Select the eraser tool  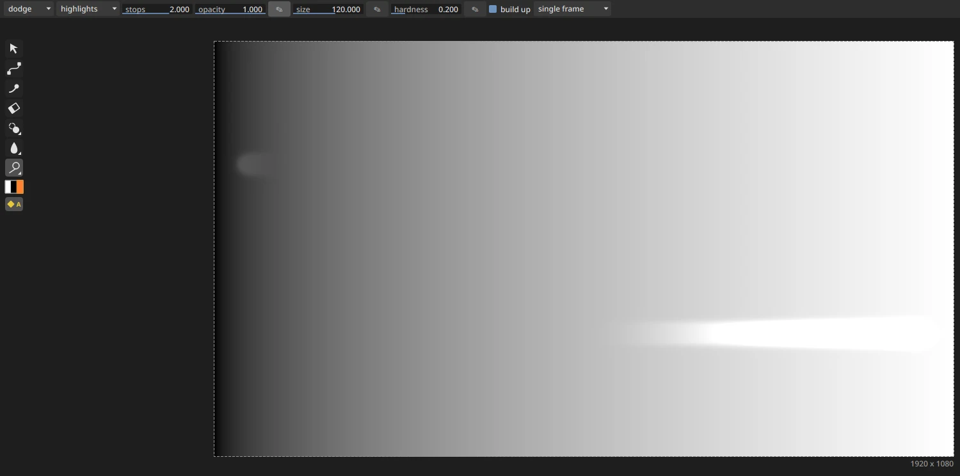click(x=14, y=108)
